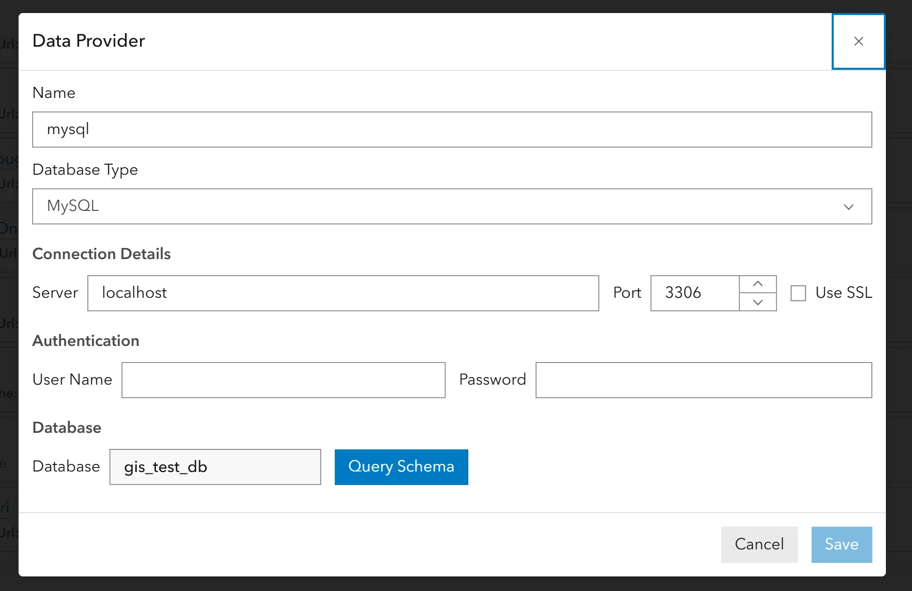Click the Data Provider dialog title

(89, 41)
